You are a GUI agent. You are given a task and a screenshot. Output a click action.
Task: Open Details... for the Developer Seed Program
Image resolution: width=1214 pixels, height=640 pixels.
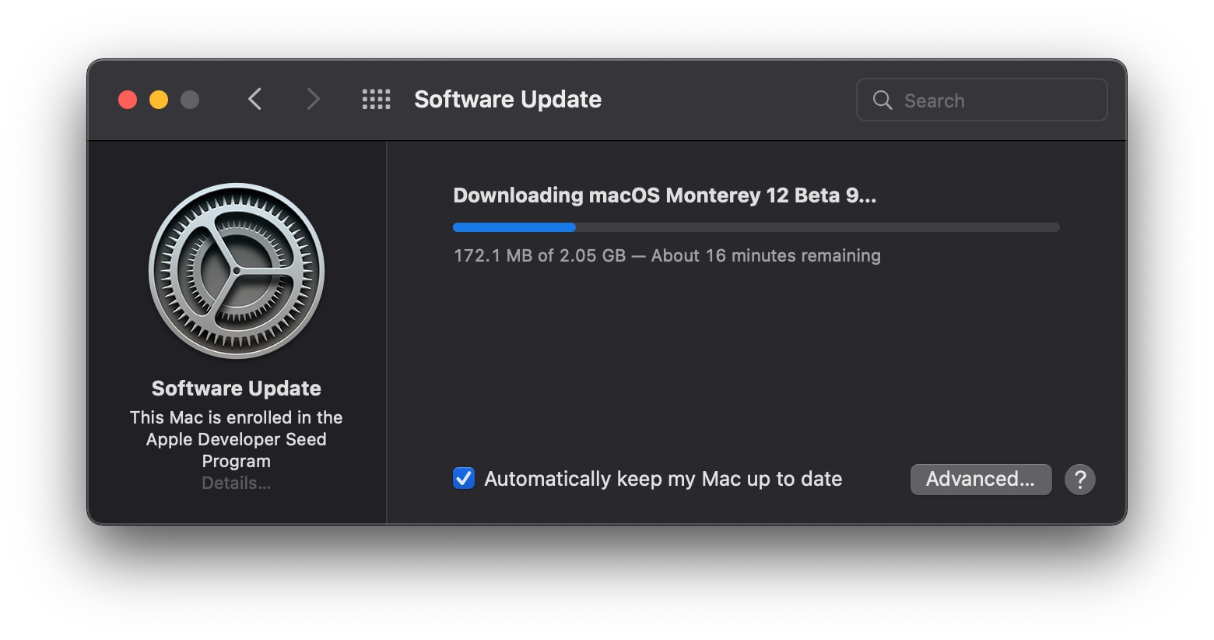[x=237, y=484]
